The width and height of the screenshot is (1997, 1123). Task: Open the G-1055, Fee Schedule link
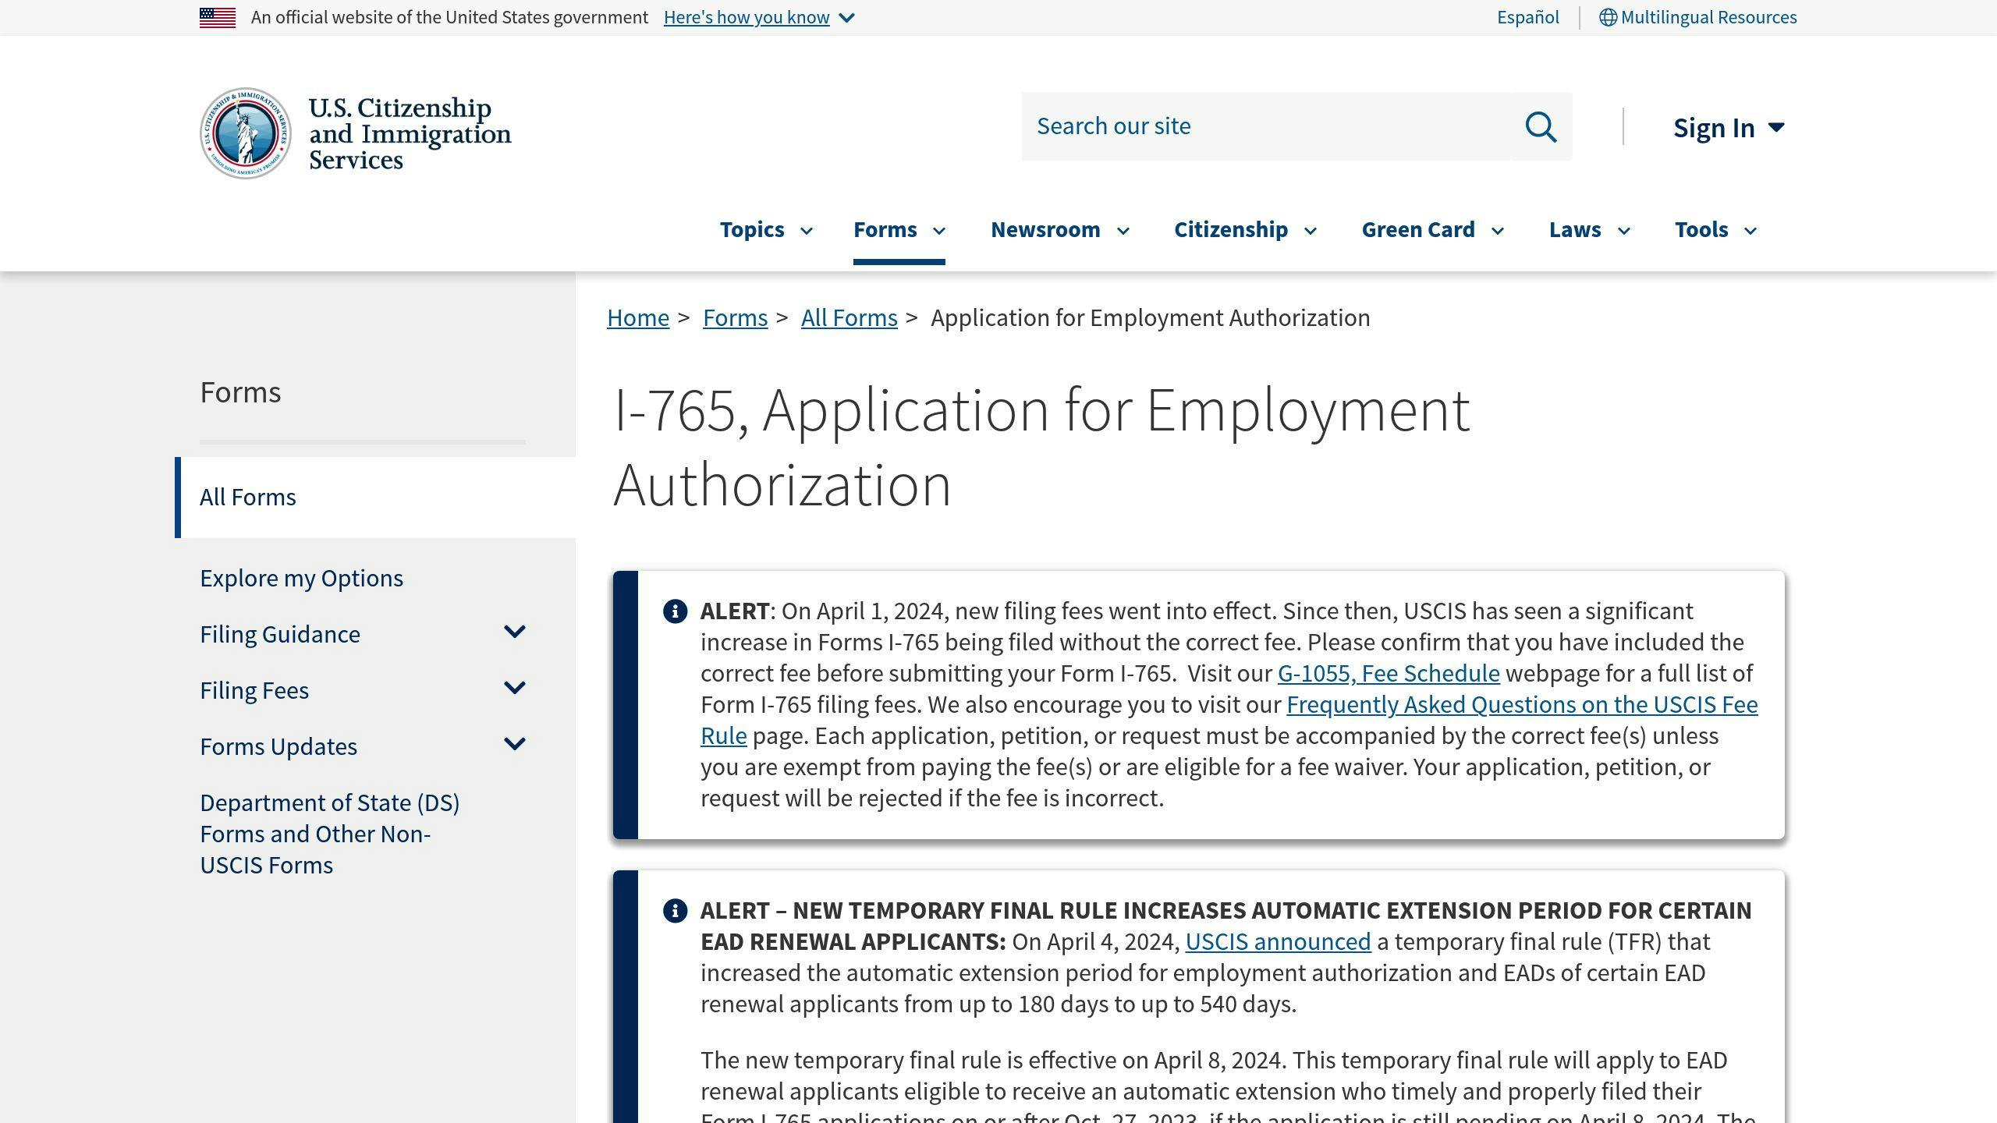tap(1386, 673)
